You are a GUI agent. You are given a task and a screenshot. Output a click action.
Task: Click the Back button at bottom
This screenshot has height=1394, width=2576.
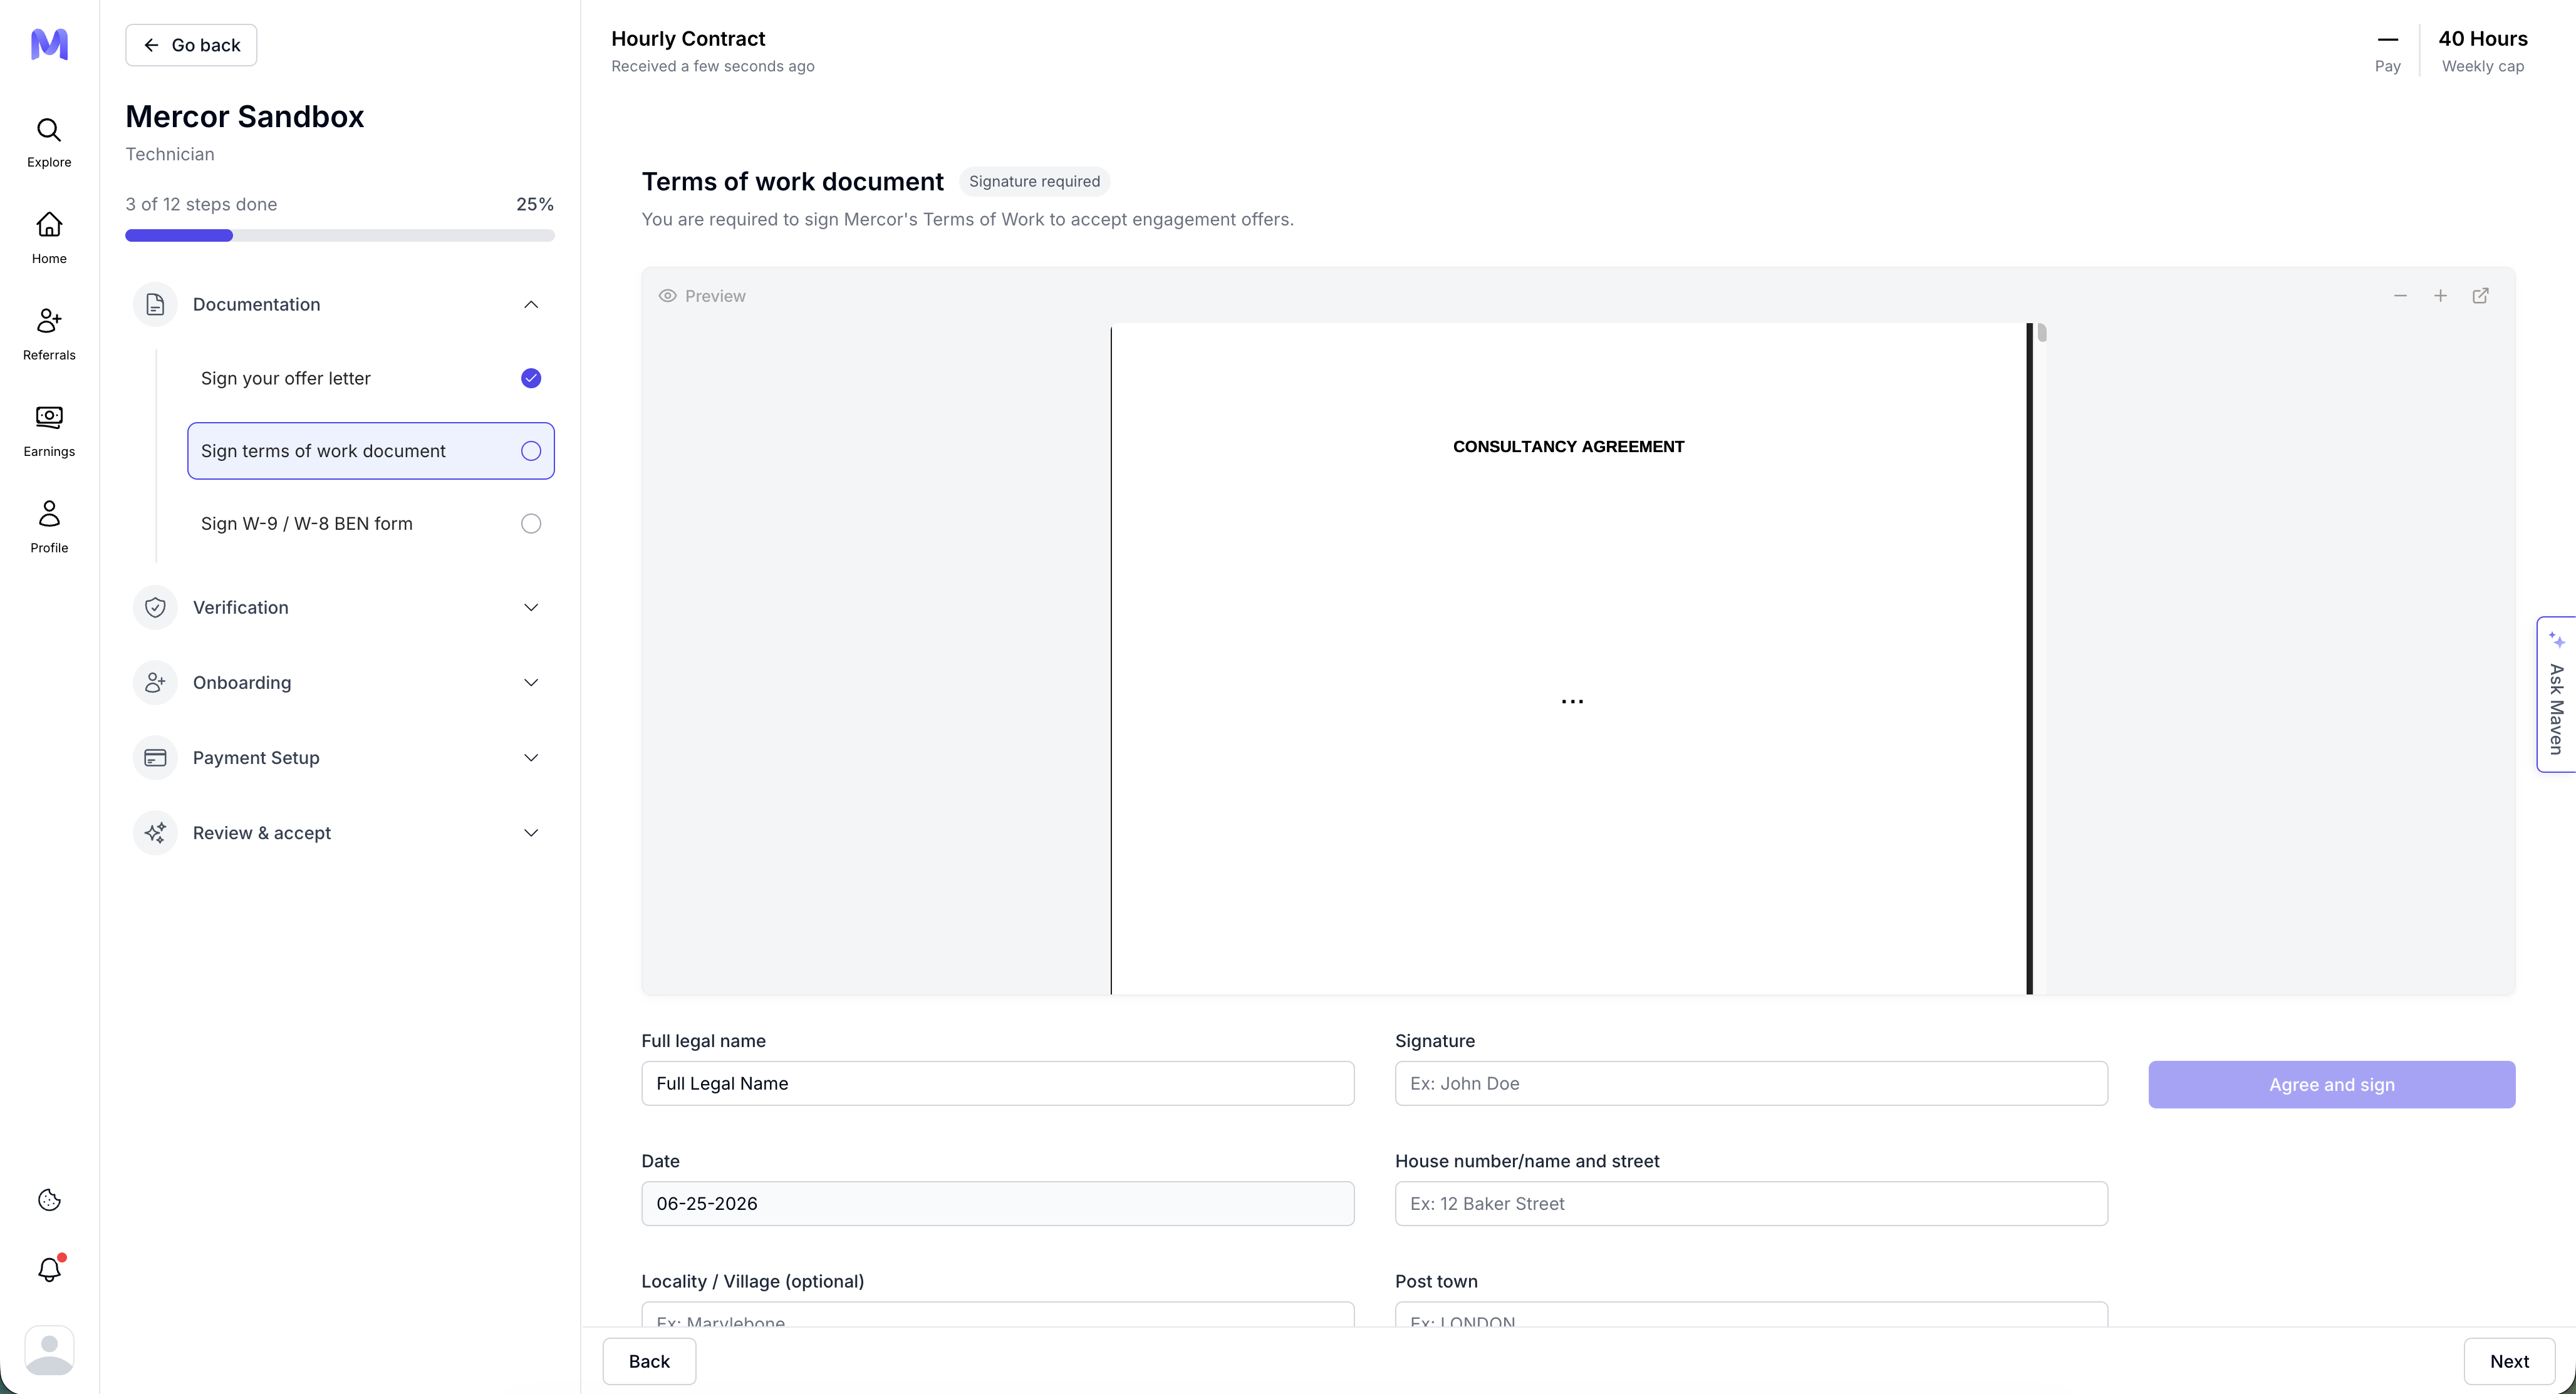point(649,1361)
